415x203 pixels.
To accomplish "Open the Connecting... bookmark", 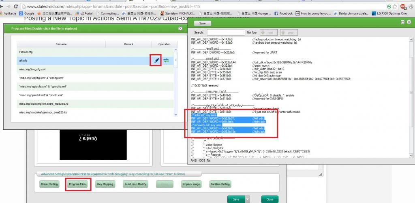I will [x=107, y=13].
